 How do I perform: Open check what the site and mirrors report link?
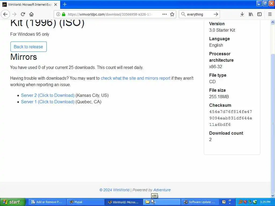point(135,78)
